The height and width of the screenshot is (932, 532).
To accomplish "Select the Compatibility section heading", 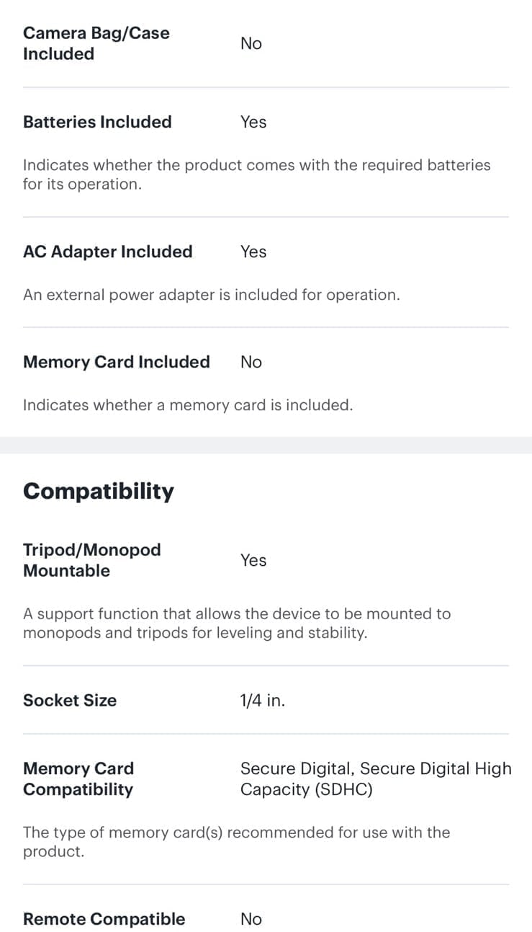I will coord(99,491).
